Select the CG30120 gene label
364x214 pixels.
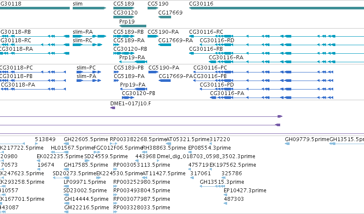tap(126, 13)
